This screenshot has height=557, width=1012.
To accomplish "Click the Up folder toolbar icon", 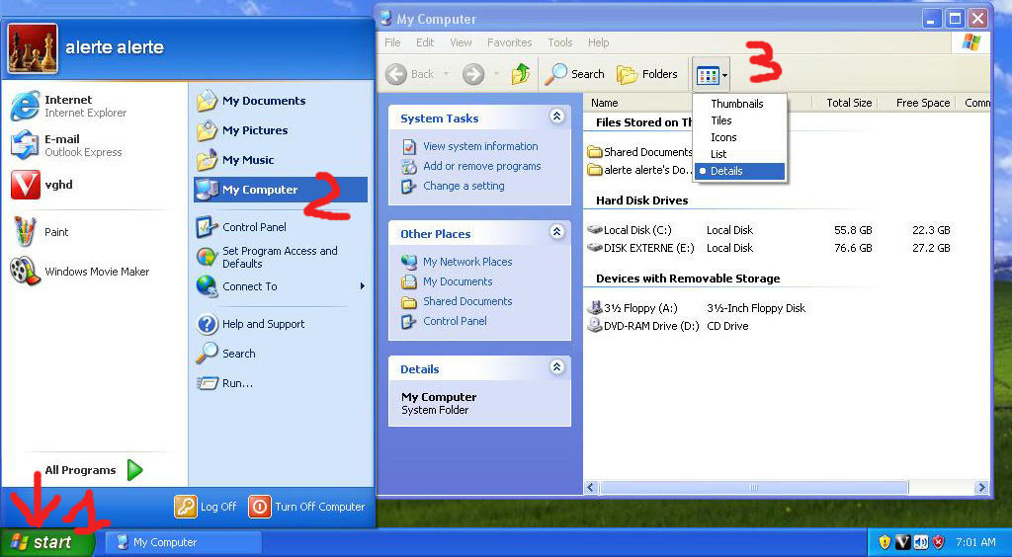I will pos(521,74).
